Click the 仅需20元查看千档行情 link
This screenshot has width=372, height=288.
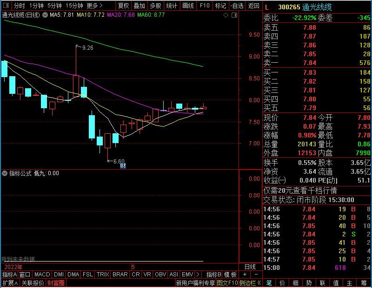pos(300,190)
